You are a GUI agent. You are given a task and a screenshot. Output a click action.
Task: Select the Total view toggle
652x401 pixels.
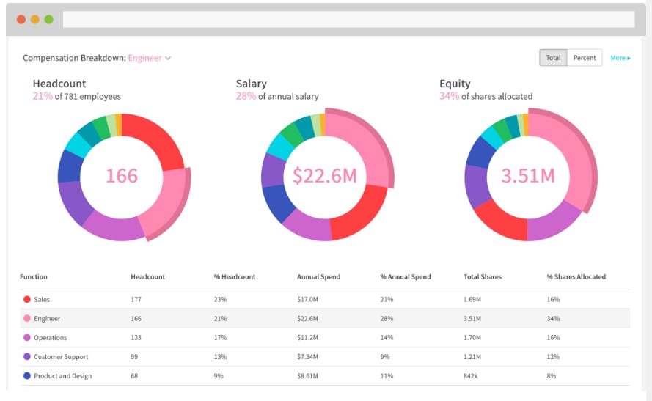point(553,58)
